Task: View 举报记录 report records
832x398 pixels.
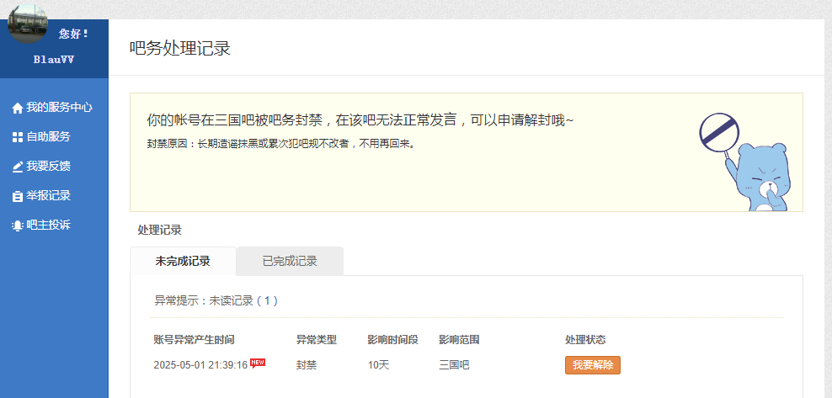Action: point(48,196)
